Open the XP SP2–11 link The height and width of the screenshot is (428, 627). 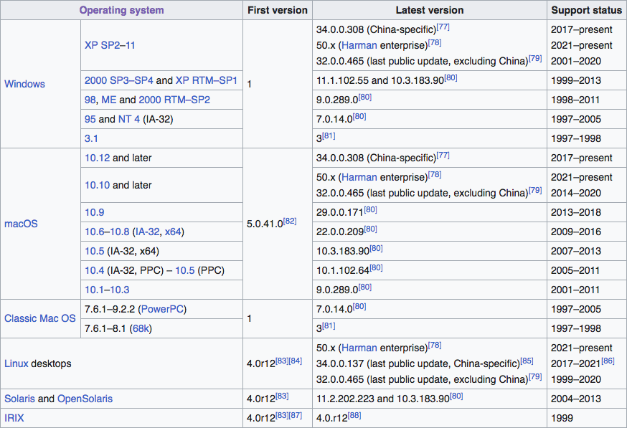click(x=110, y=45)
